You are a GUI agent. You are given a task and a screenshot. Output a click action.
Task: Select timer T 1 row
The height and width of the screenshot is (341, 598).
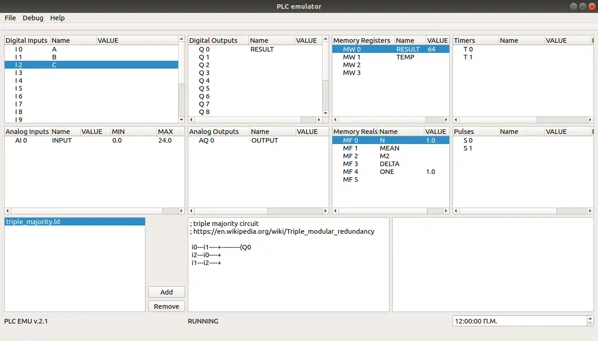click(468, 57)
